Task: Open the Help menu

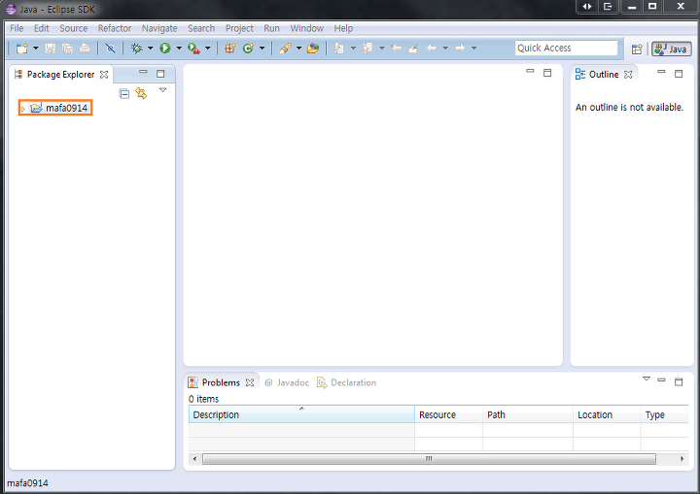Action: point(343,28)
